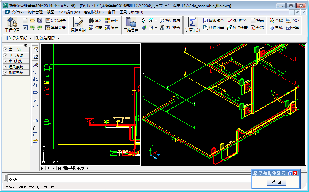Open the 构件管理 menu
Screen dimensions: 309x192
tap(35, 12)
